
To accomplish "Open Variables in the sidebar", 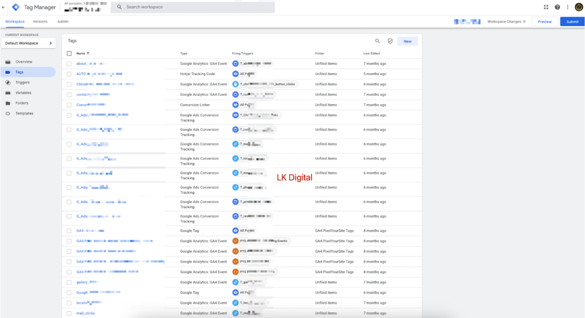I will click(24, 93).
